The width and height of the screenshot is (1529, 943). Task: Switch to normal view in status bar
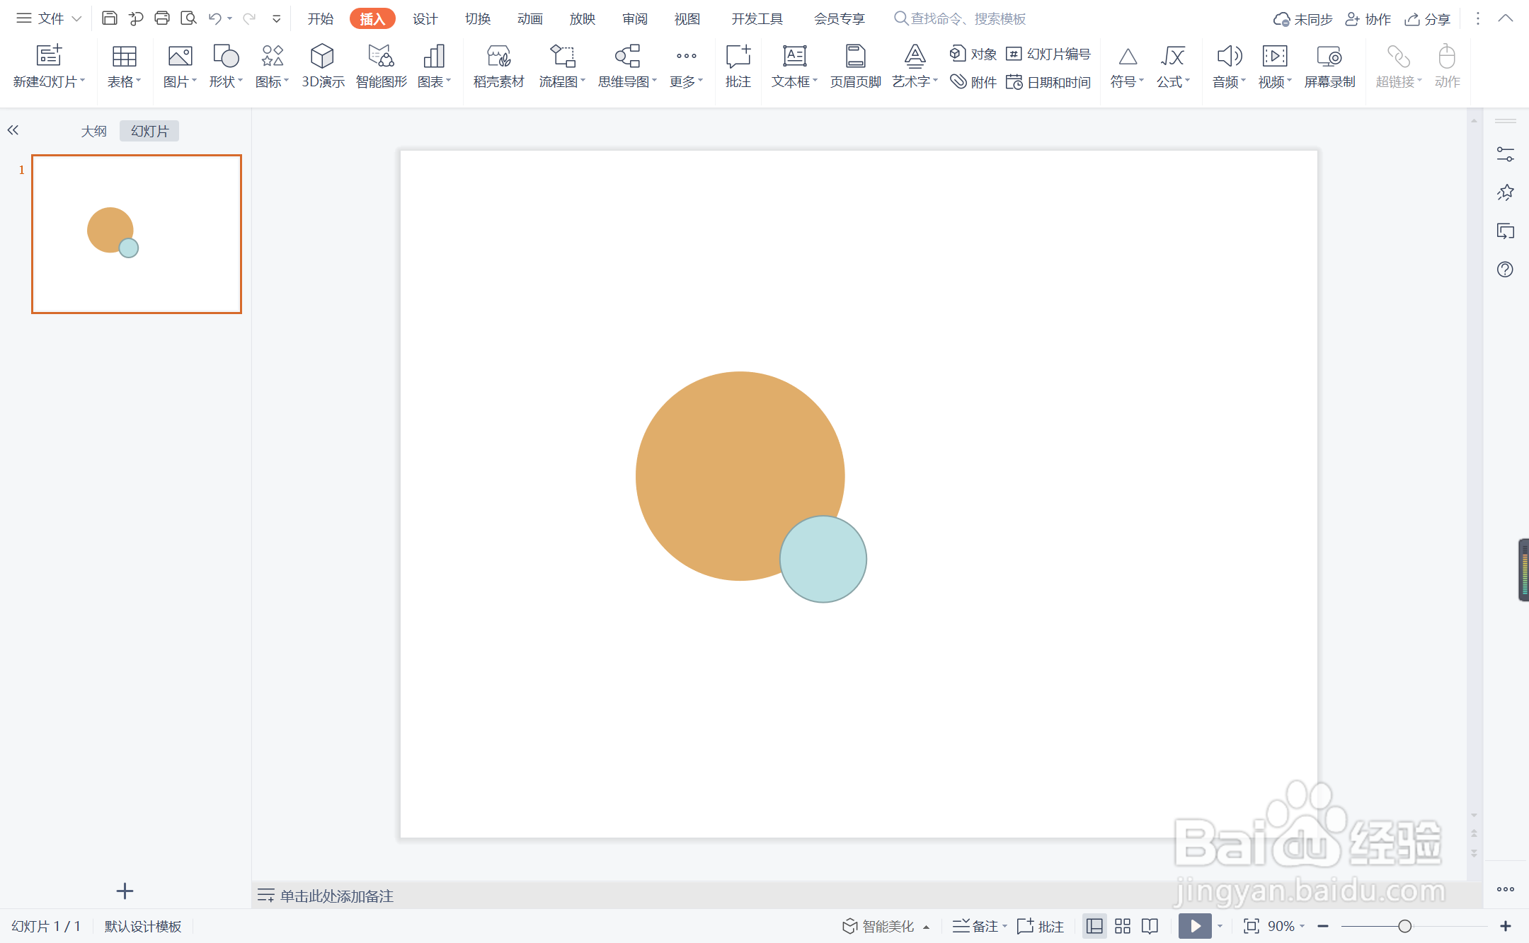(1094, 926)
